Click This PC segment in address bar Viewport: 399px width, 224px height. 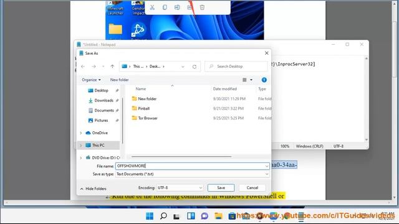pos(138,67)
